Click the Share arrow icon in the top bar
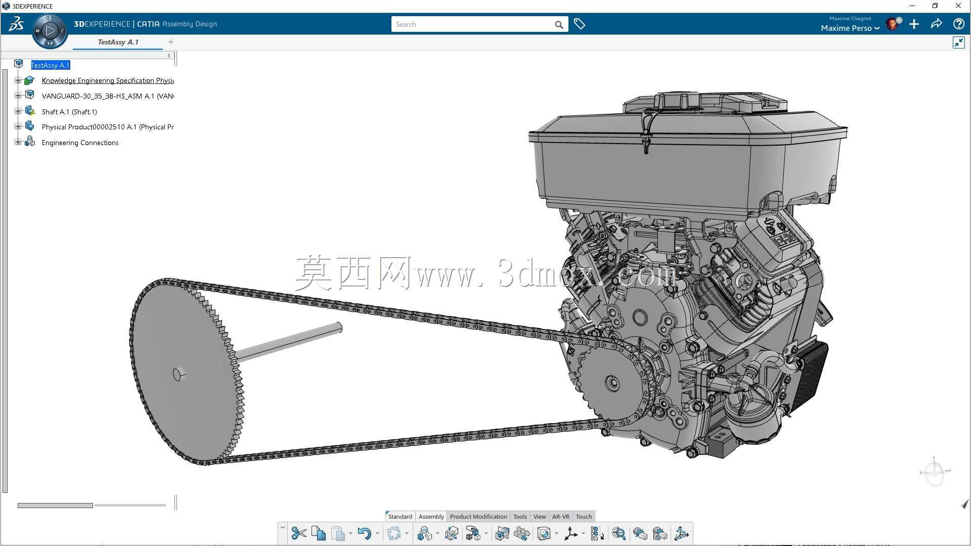Image resolution: width=971 pixels, height=546 pixels. (936, 24)
